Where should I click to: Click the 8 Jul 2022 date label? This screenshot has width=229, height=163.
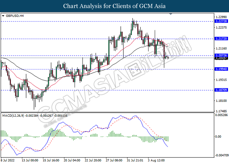8,160
